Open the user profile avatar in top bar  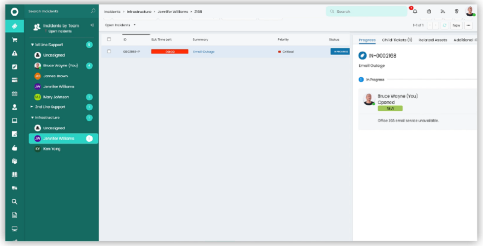(x=470, y=11)
